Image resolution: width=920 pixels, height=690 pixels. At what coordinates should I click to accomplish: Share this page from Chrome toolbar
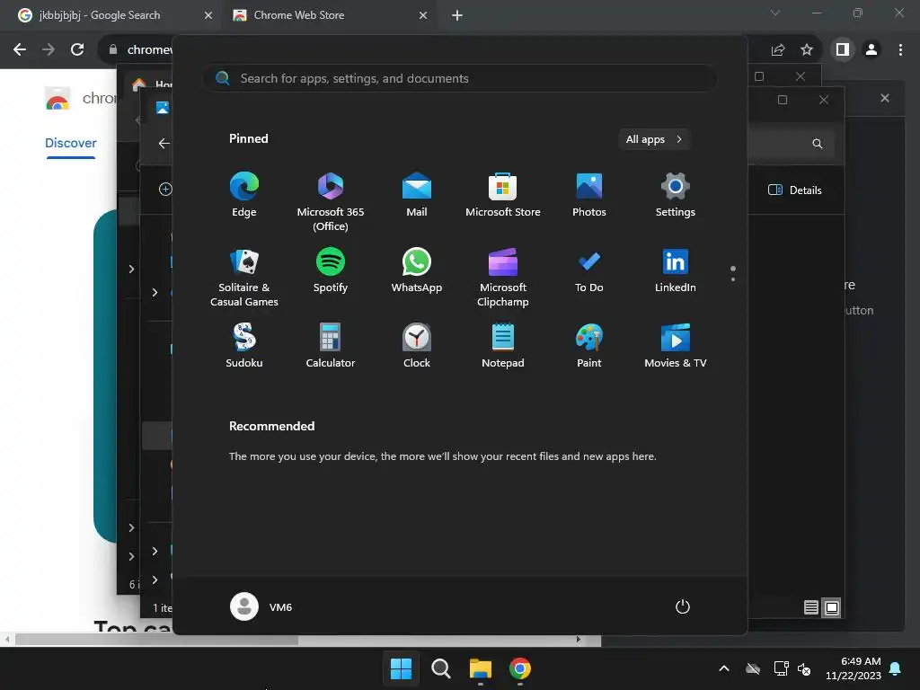(x=778, y=50)
